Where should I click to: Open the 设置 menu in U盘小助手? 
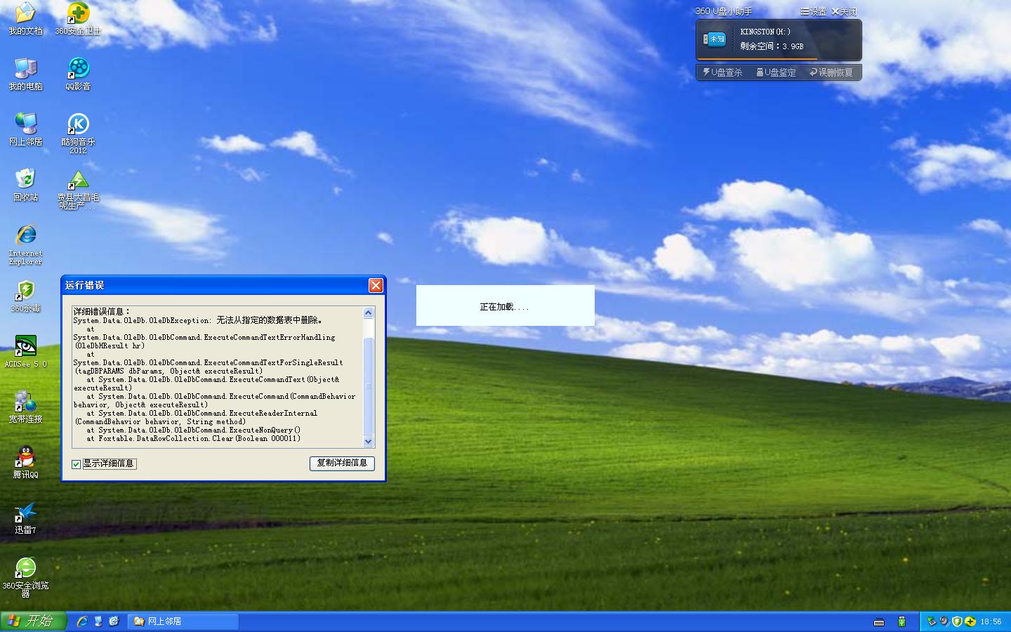pos(814,11)
